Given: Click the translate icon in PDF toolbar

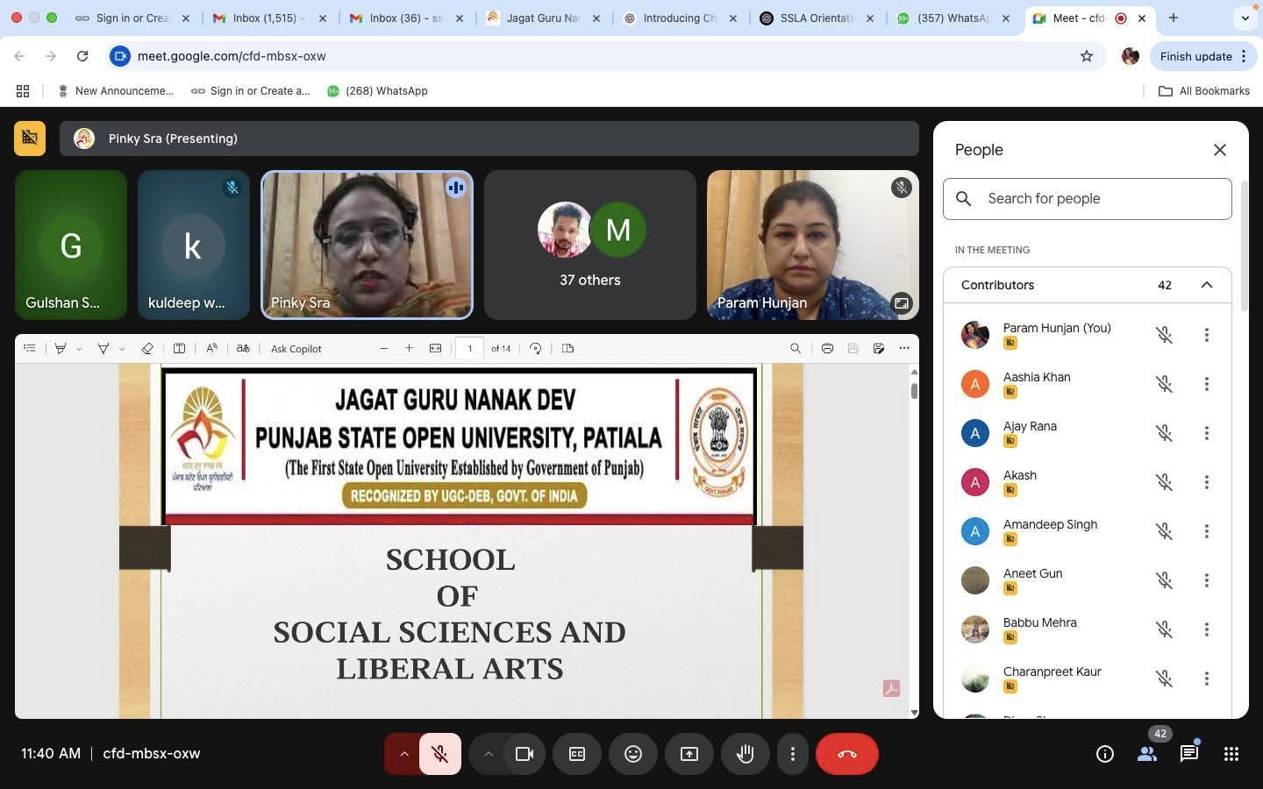Looking at the screenshot, I should tap(243, 348).
